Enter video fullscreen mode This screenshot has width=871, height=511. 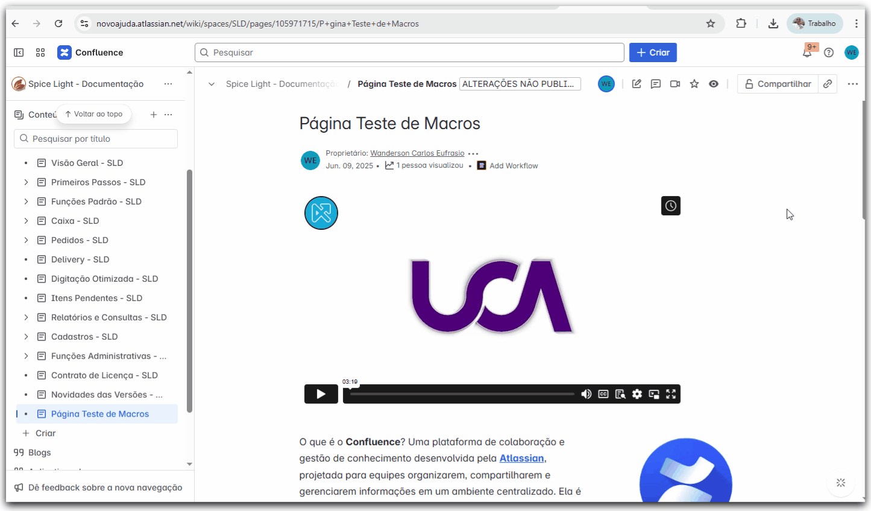click(671, 394)
